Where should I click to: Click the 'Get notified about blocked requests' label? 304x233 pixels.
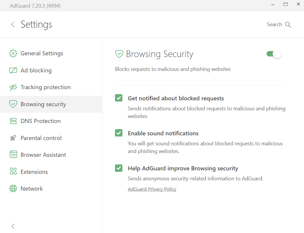point(176,98)
